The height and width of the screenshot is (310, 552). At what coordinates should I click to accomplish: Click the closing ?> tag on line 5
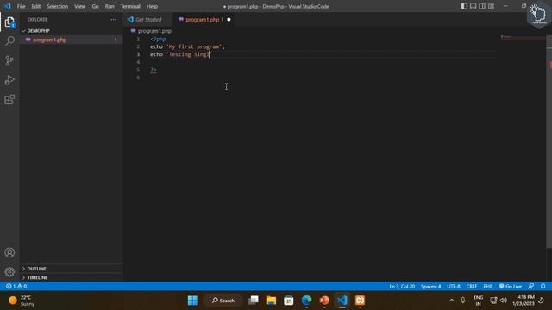coord(154,70)
